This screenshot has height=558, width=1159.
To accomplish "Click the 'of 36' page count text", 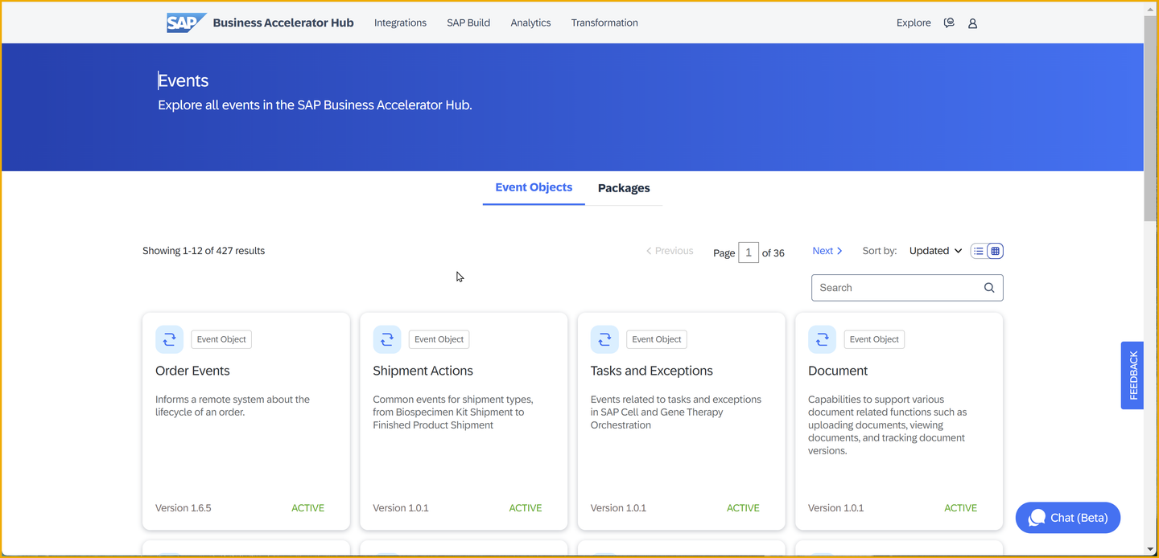I will coord(773,252).
